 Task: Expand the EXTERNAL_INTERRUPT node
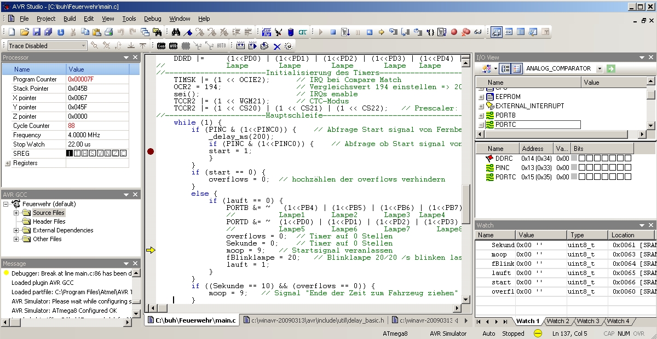coord(481,106)
